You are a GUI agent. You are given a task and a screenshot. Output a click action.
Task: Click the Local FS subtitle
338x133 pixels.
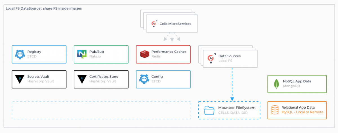point(225,61)
